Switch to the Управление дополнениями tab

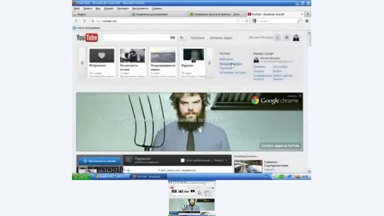click(159, 14)
